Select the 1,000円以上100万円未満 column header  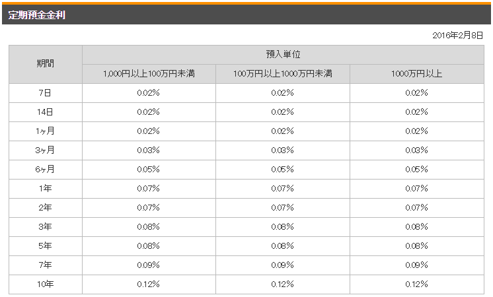pos(149,74)
